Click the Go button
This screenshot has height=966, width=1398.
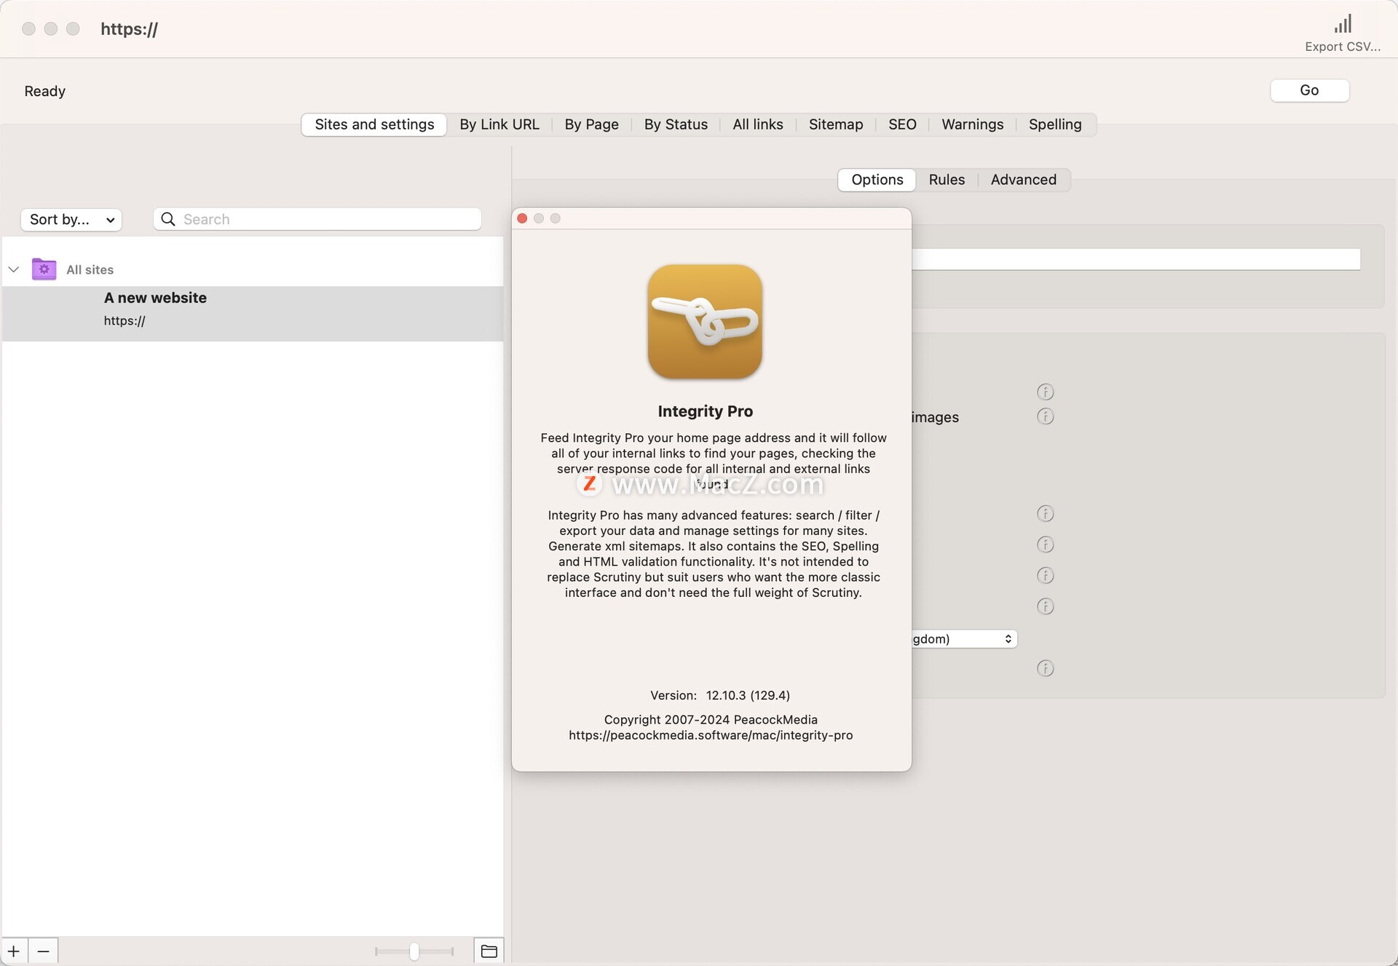click(x=1309, y=90)
